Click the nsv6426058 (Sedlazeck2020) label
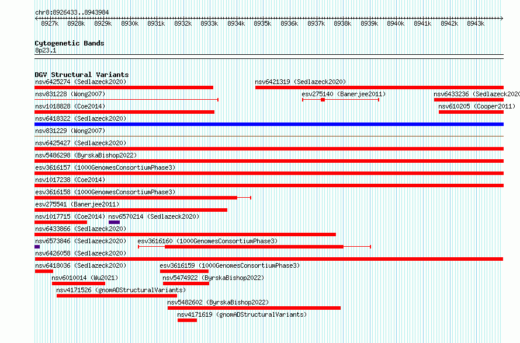Image resolution: width=520 pixels, height=343 pixels. [x=81, y=253]
